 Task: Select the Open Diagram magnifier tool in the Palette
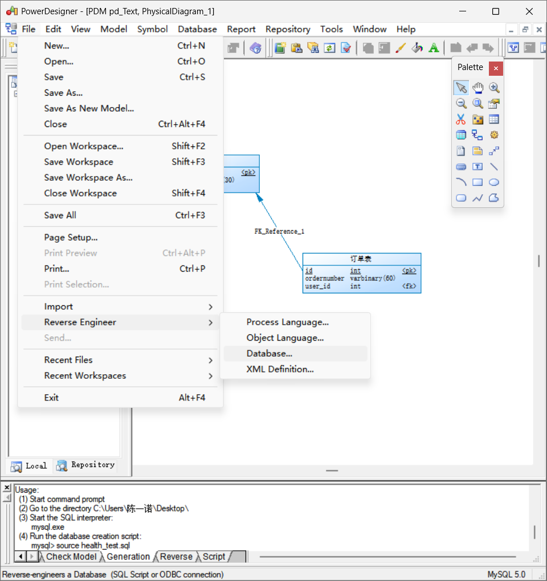pyautogui.click(x=477, y=103)
